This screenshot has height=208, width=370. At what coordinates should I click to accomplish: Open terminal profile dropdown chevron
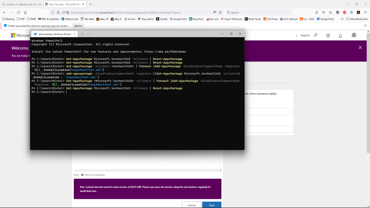[89, 34]
